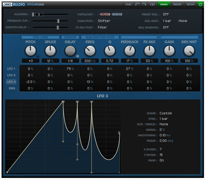Open the PANEL tab
This screenshot has width=205, height=180.
coord(164,4)
